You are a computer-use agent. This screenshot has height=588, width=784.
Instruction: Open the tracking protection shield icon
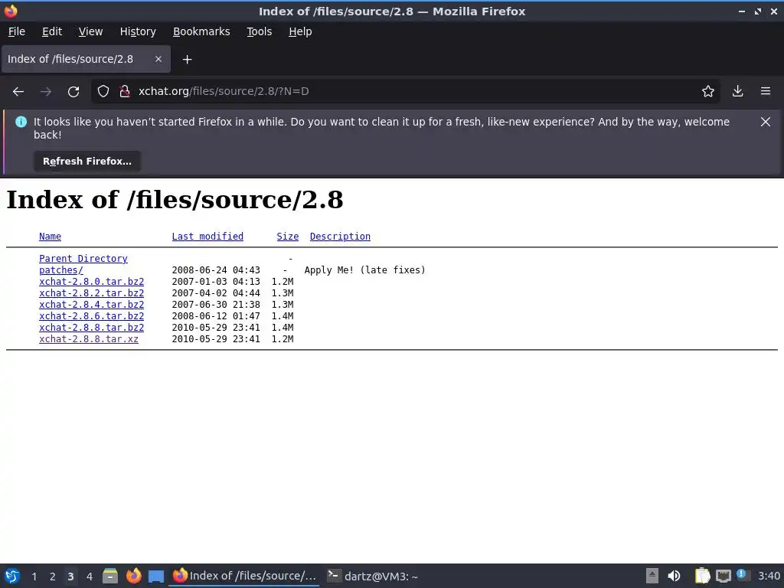pyautogui.click(x=103, y=91)
